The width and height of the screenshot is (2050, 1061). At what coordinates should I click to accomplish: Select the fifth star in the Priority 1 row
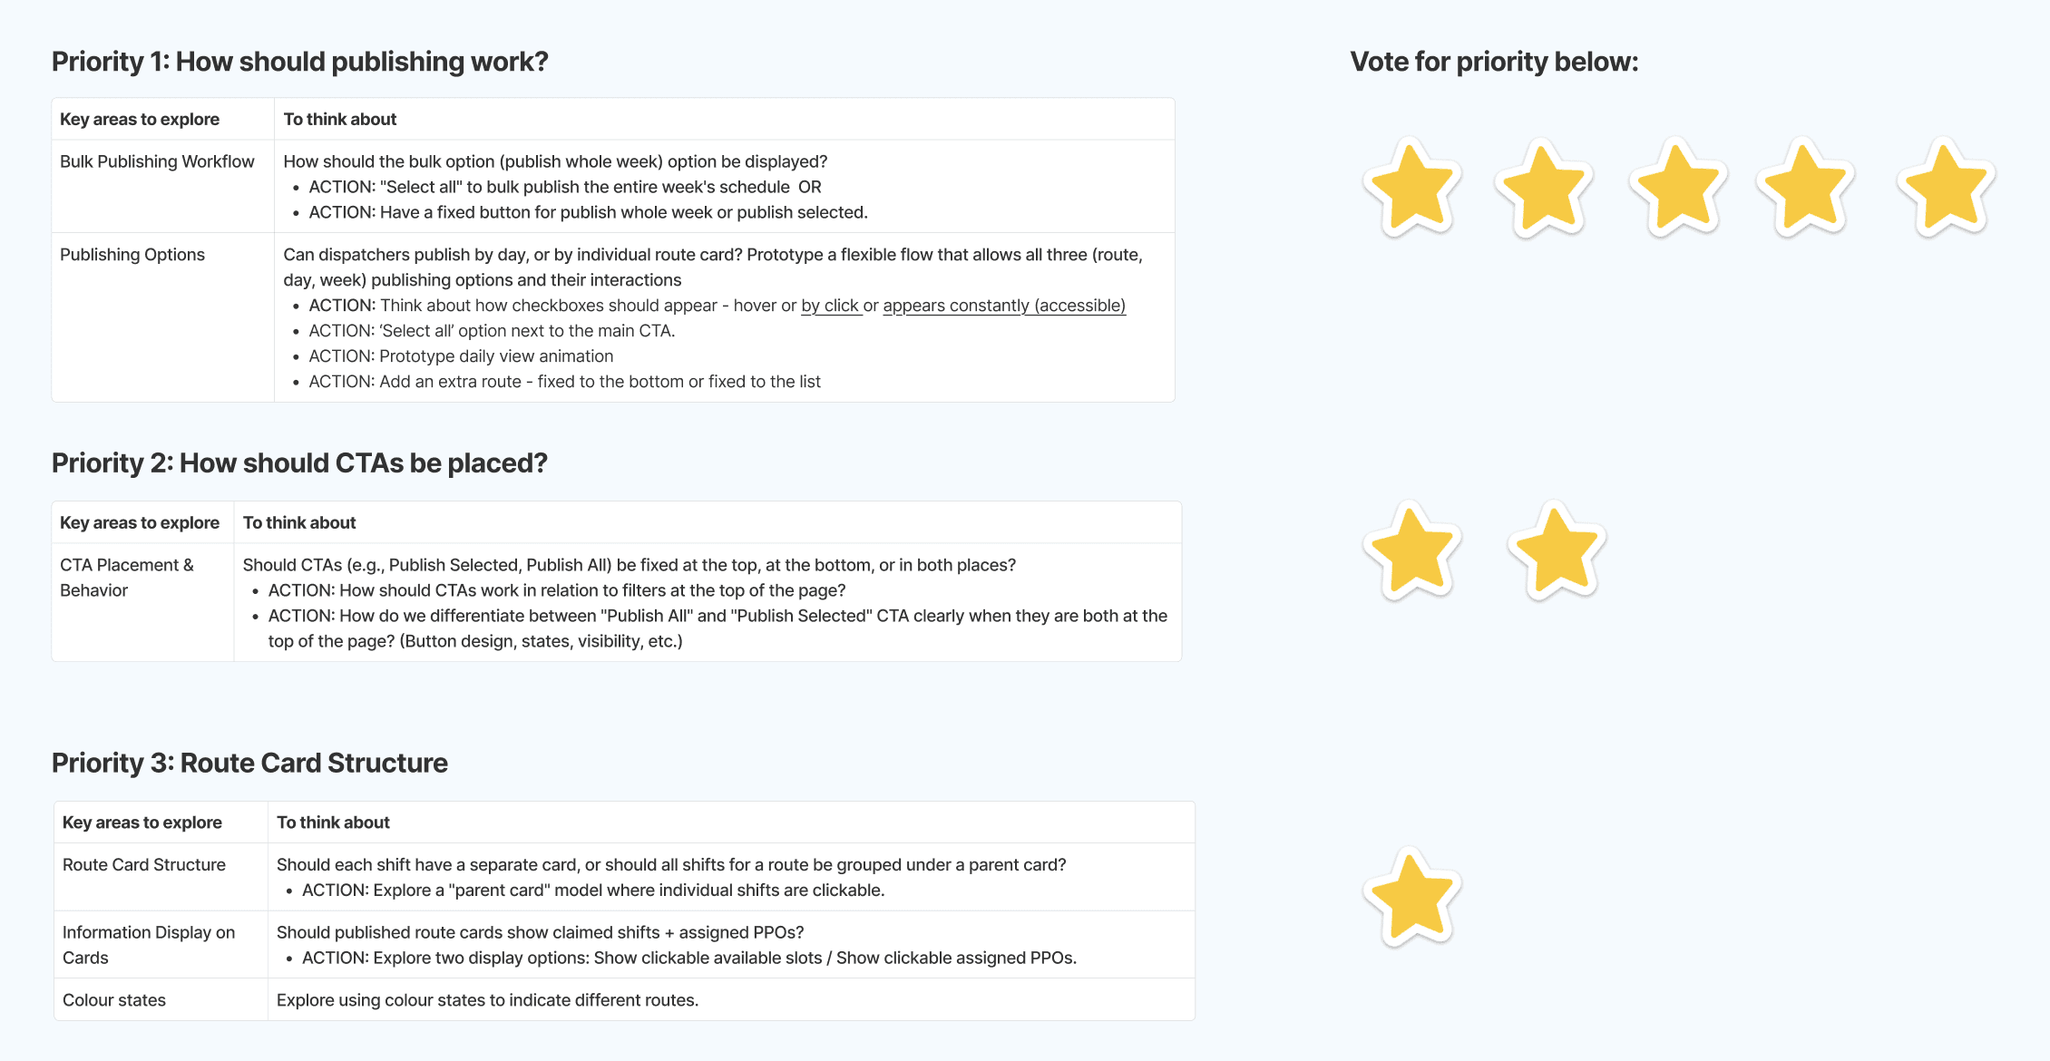1946,188
